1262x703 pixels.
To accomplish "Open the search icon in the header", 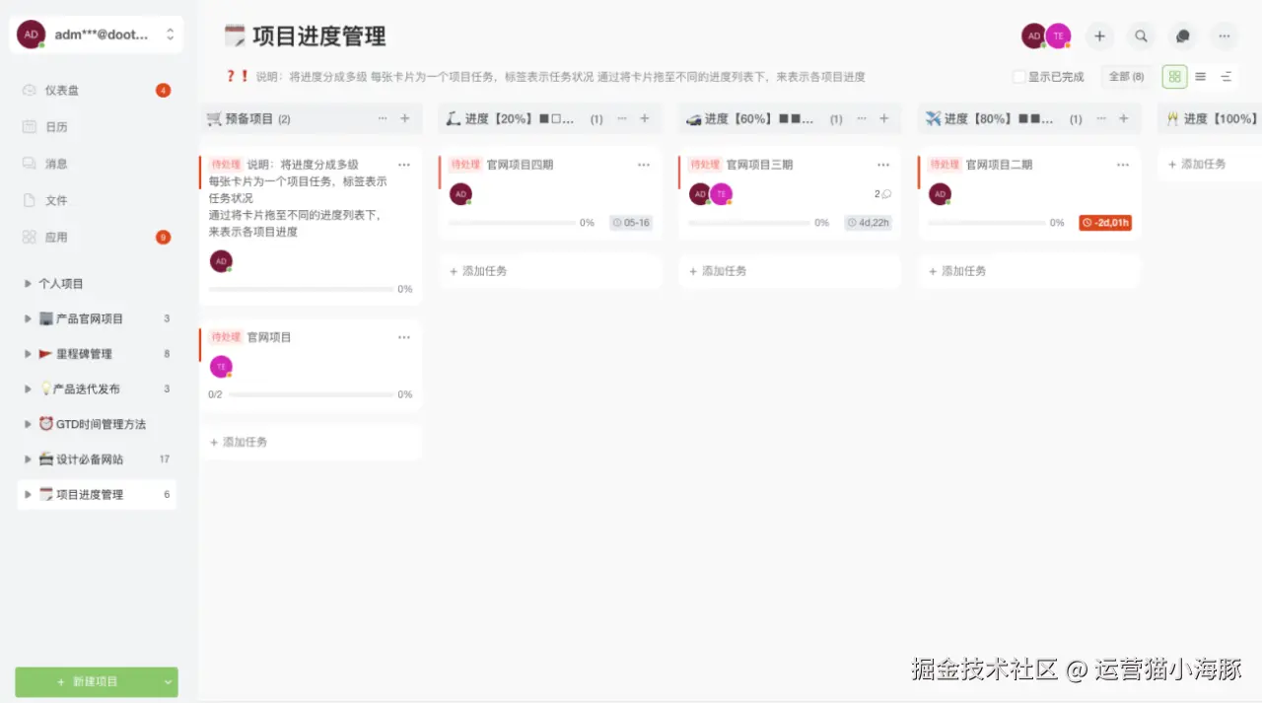I will [1141, 36].
